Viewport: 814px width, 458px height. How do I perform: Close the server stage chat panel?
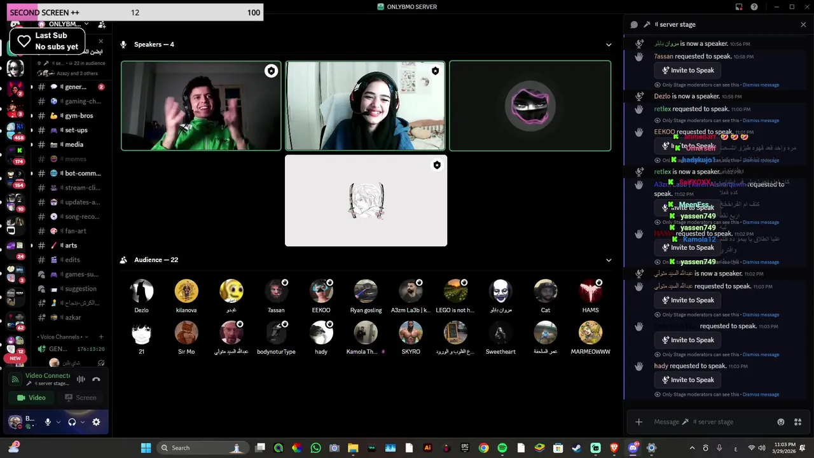coord(803,24)
